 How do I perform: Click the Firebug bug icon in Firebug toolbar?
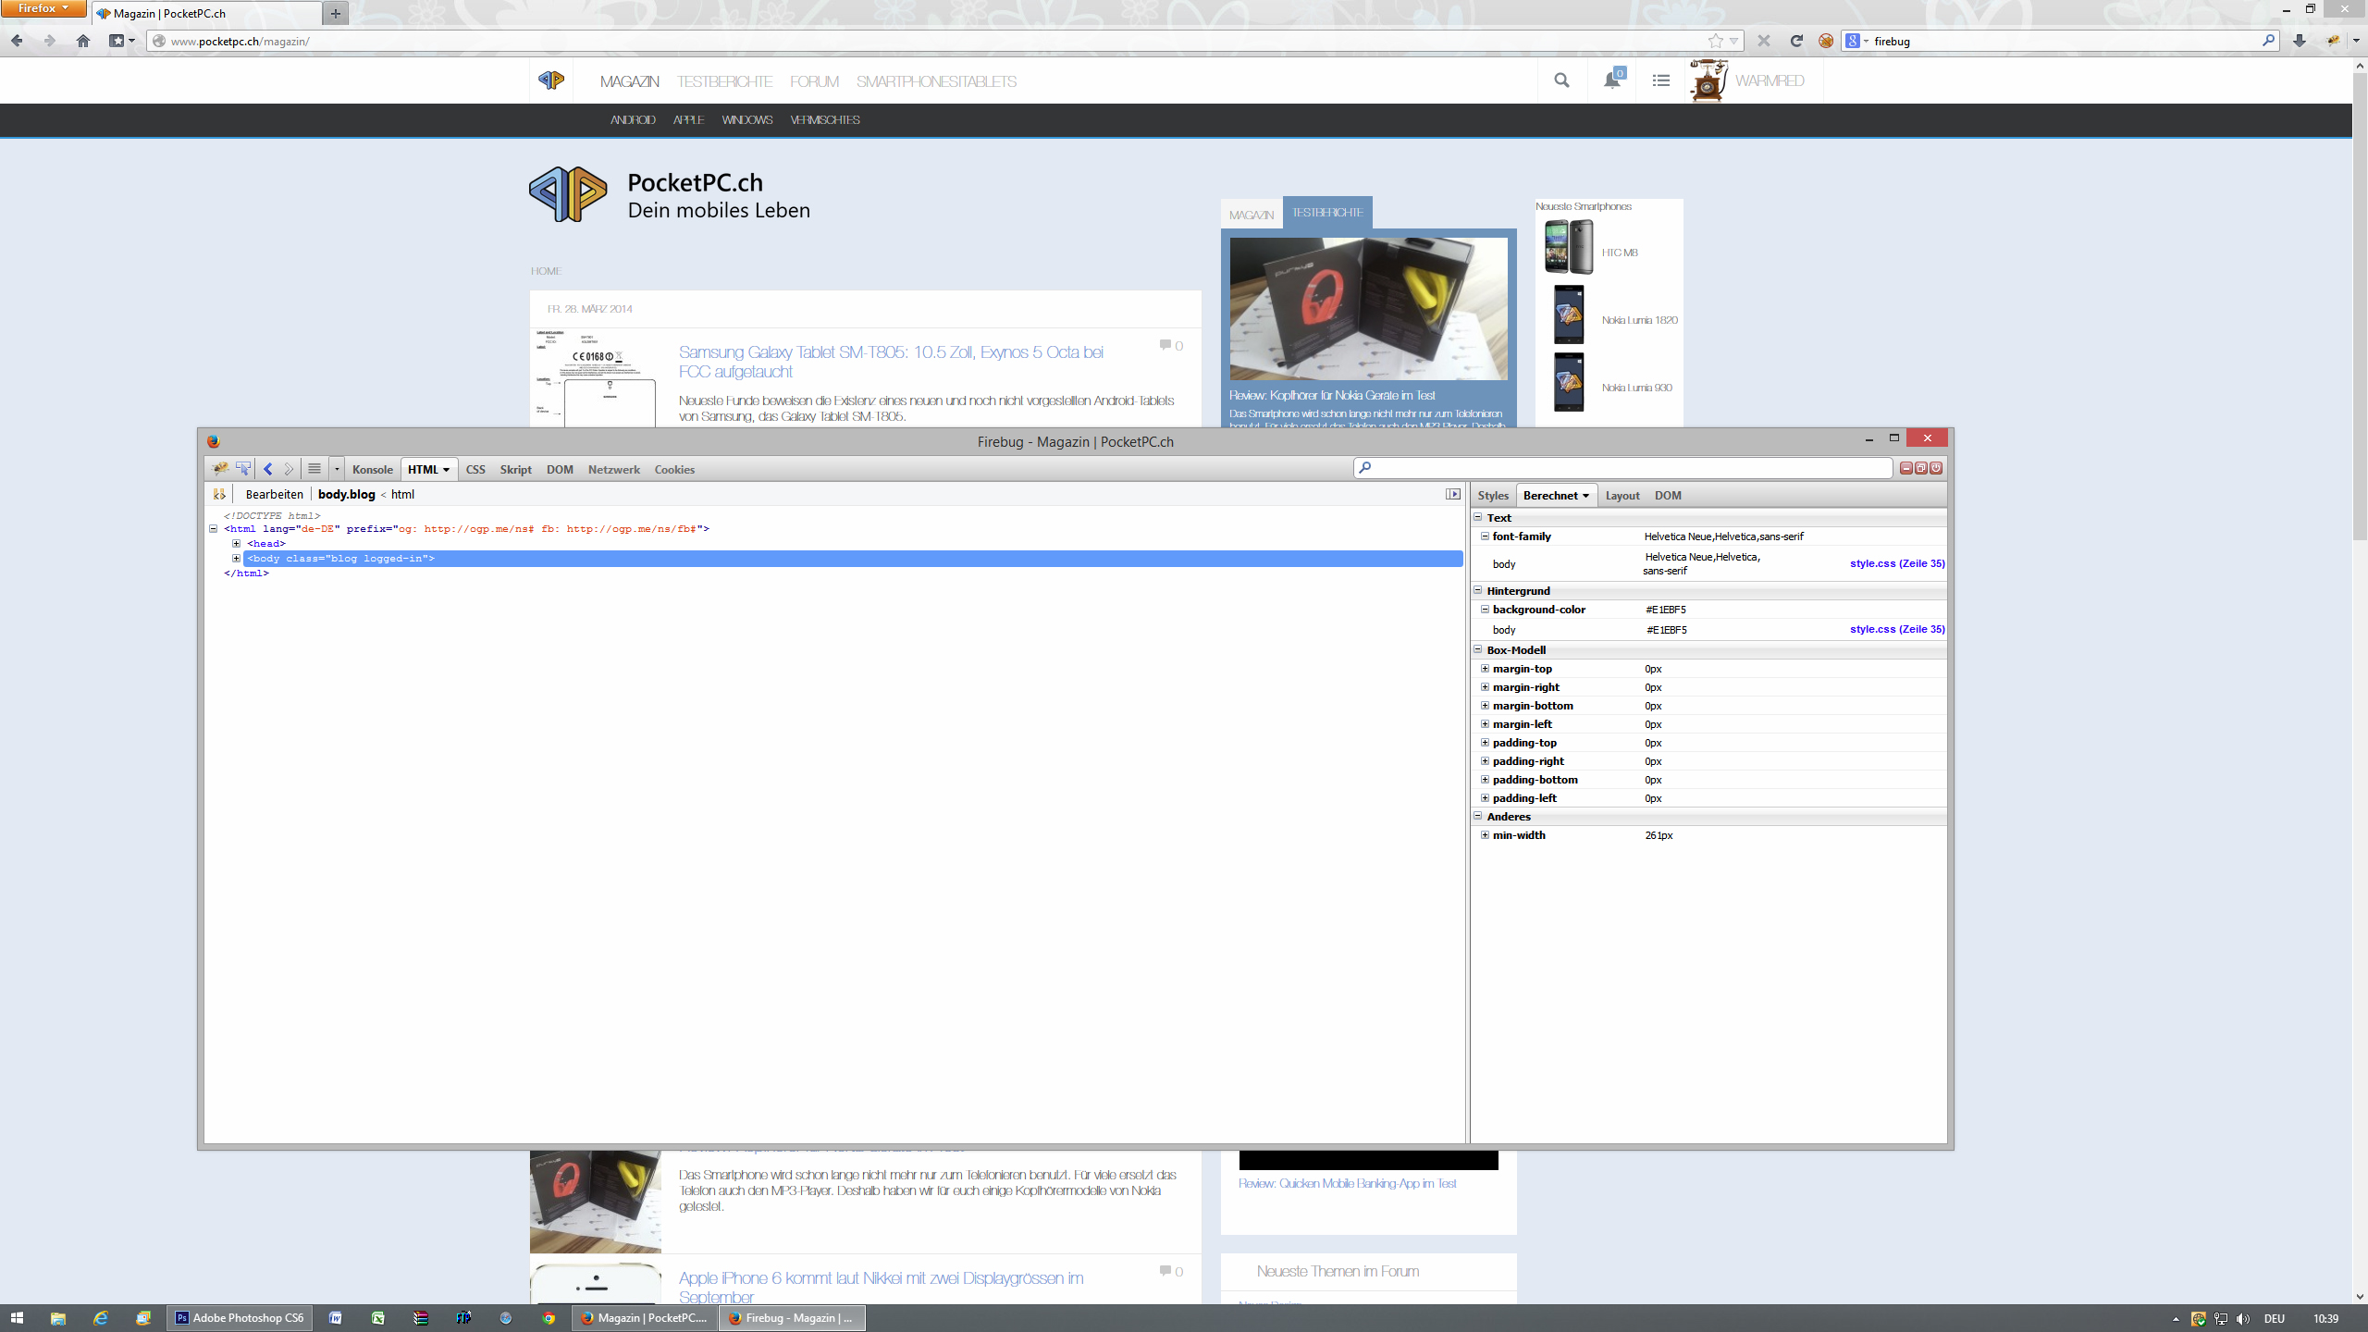pos(220,469)
